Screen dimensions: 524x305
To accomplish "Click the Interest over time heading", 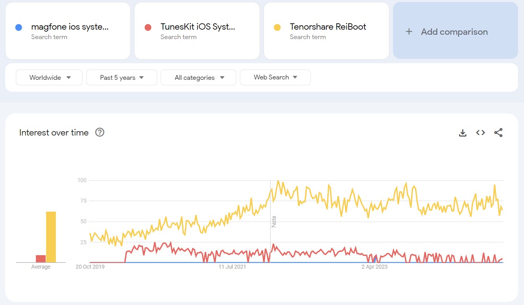I will [x=54, y=133].
